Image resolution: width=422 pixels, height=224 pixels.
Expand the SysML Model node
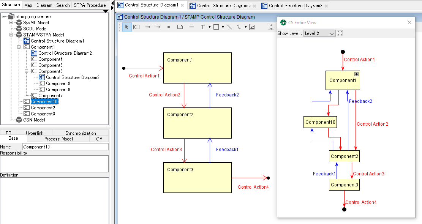[x=11, y=22]
